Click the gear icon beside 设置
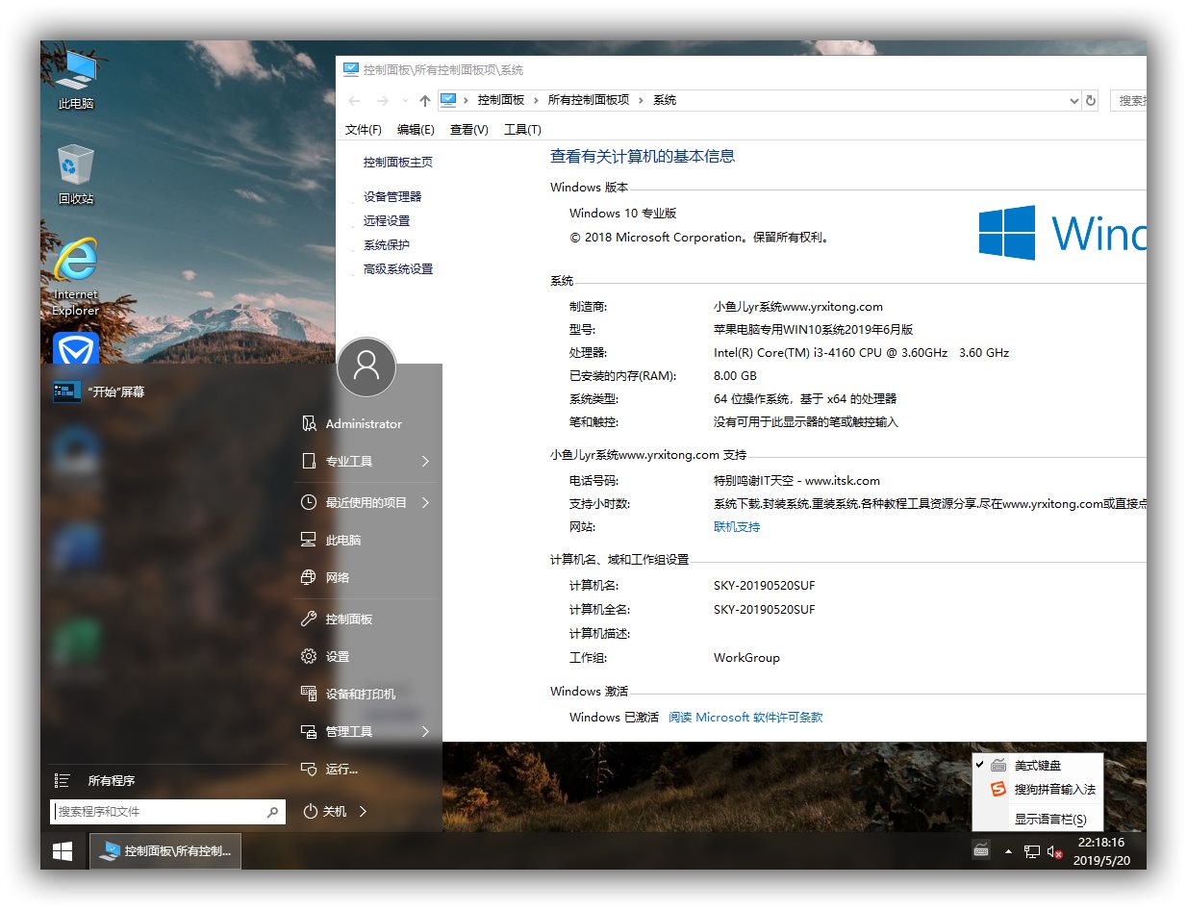The width and height of the screenshot is (1187, 910). (309, 656)
